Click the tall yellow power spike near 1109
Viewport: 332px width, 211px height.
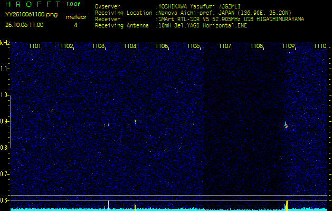(287, 205)
